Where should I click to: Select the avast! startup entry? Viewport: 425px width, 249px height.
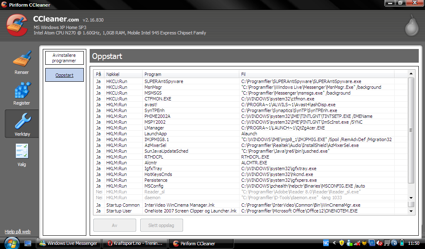tap(250, 105)
